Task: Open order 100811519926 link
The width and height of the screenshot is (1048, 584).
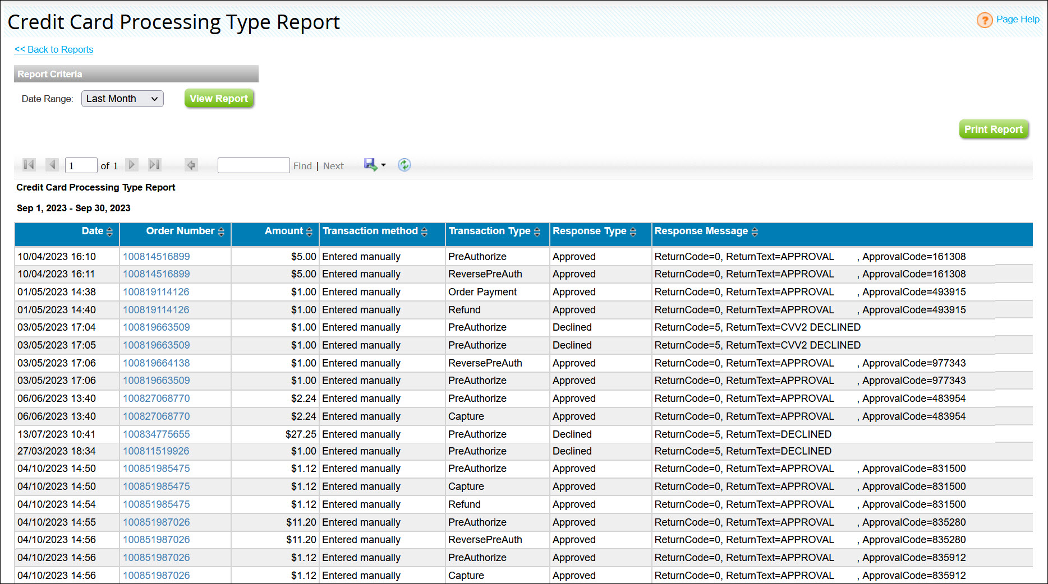Action: click(x=156, y=451)
